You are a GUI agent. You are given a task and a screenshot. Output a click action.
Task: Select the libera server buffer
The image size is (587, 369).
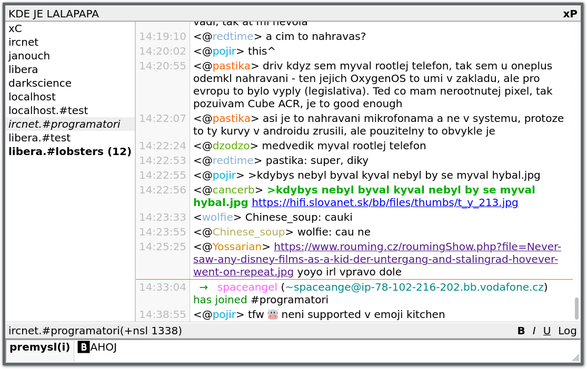pyautogui.click(x=23, y=70)
